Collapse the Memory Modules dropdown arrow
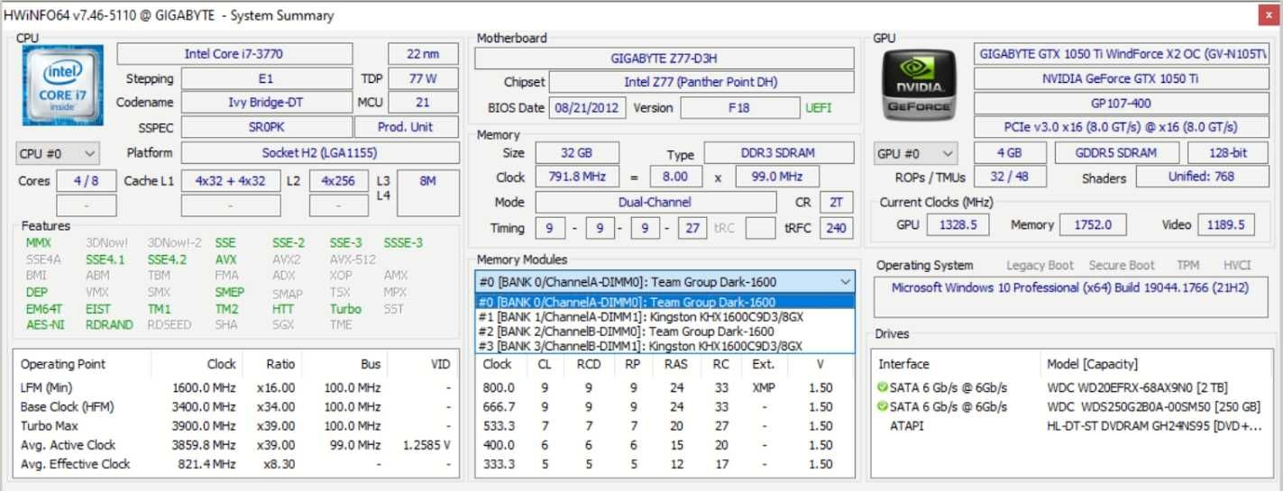This screenshot has width=1283, height=491. point(845,282)
